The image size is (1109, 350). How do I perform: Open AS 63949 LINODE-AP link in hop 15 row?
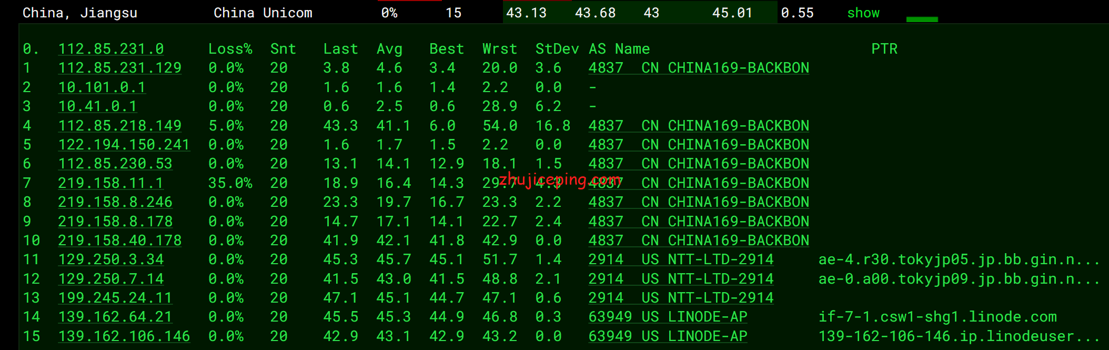coord(668,336)
